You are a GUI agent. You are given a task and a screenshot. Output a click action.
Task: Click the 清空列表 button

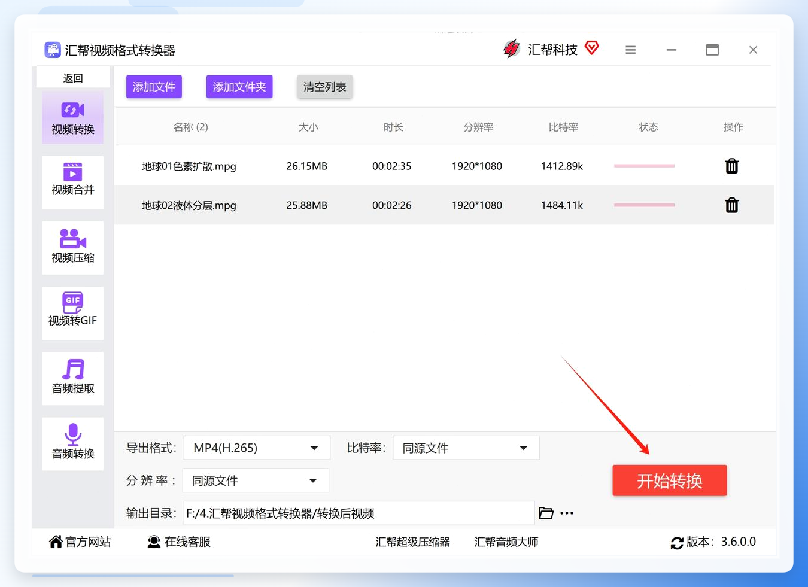coord(325,87)
